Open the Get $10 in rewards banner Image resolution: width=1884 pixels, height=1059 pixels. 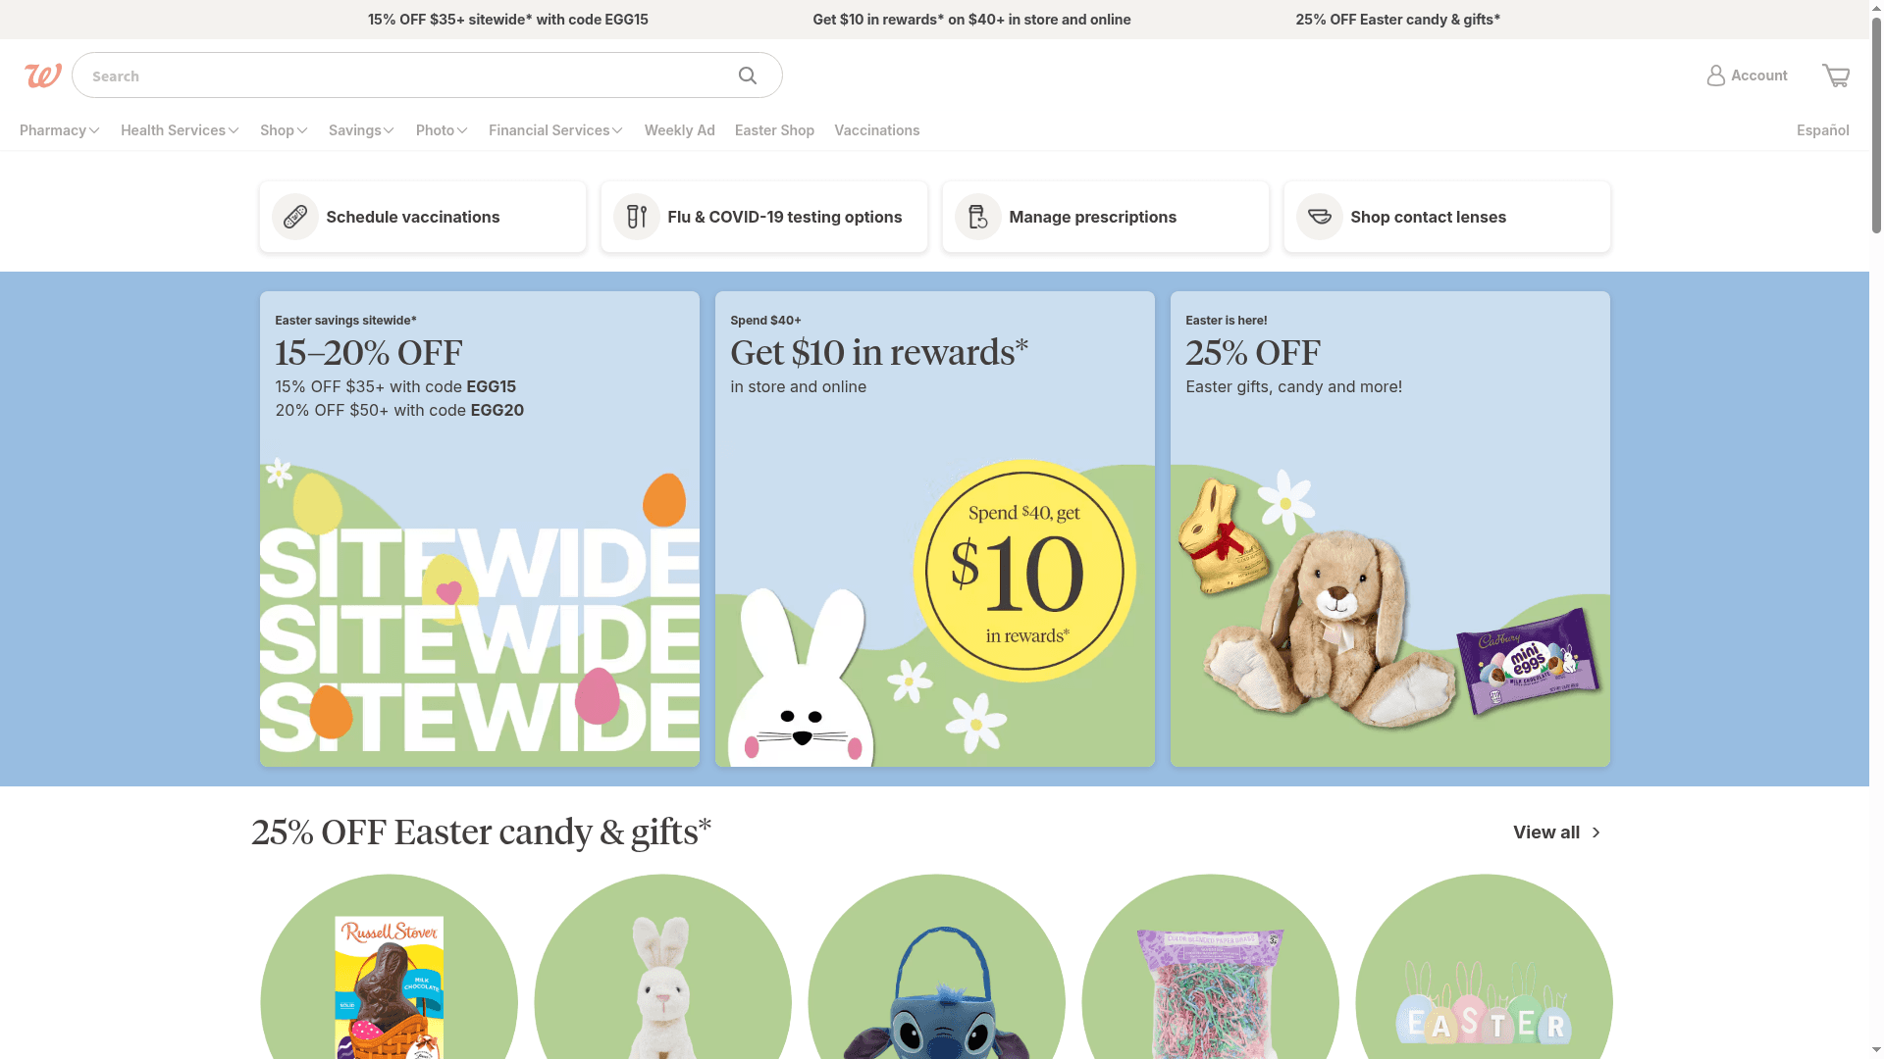click(934, 529)
